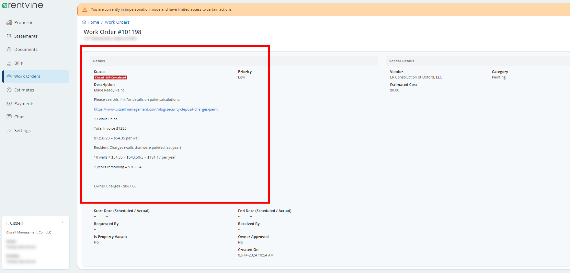Click the Documents icon in sidebar
570x273 pixels.
9,50
